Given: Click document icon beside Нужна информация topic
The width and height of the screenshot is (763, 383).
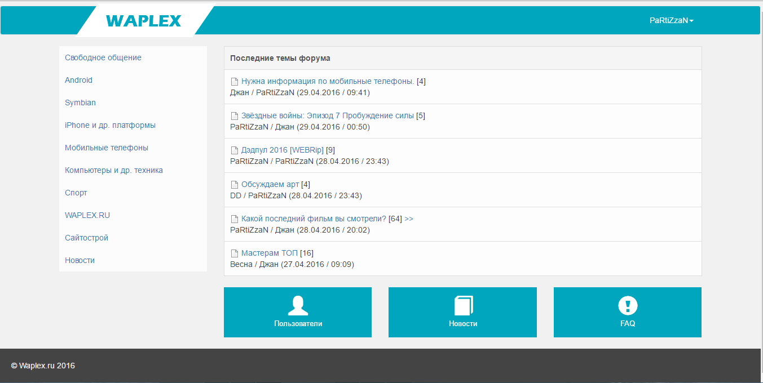Looking at the screenshot, I should coord(235,82).
